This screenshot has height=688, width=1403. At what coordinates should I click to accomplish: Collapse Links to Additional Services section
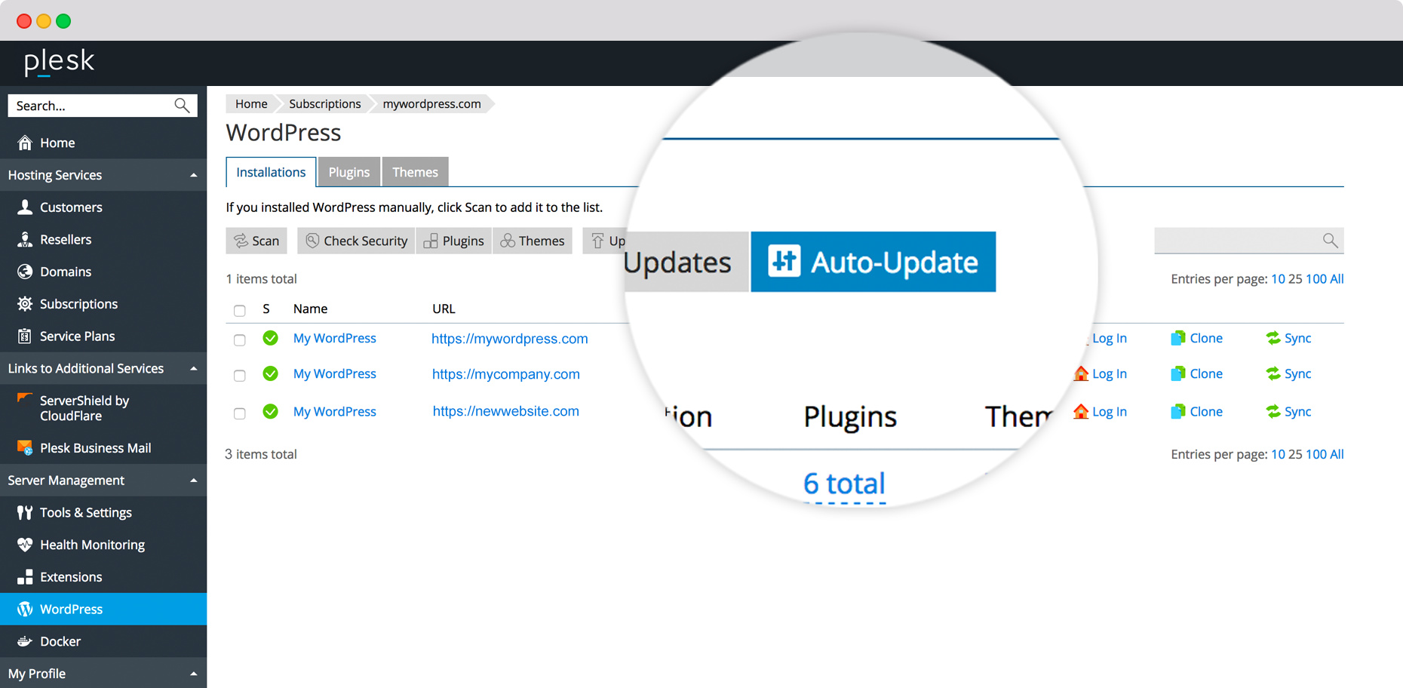(194, 369)
